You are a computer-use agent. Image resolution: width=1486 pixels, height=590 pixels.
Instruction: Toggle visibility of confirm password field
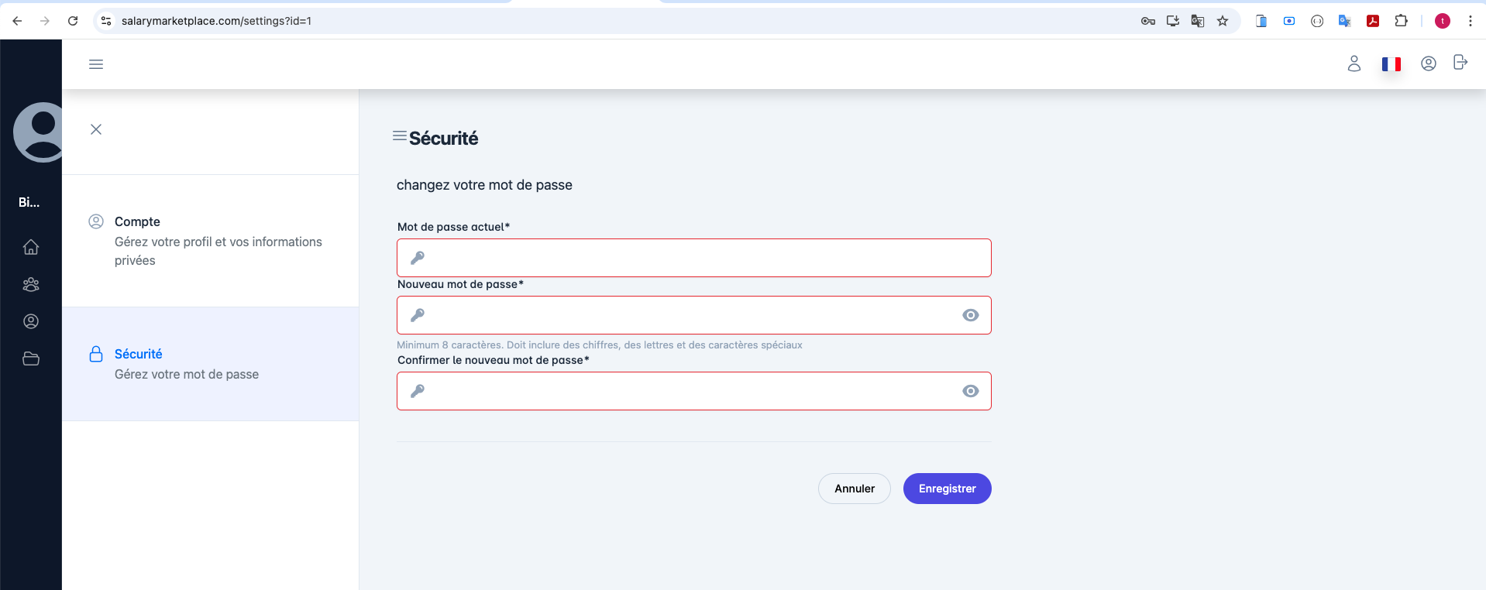[x=970, y=391]
